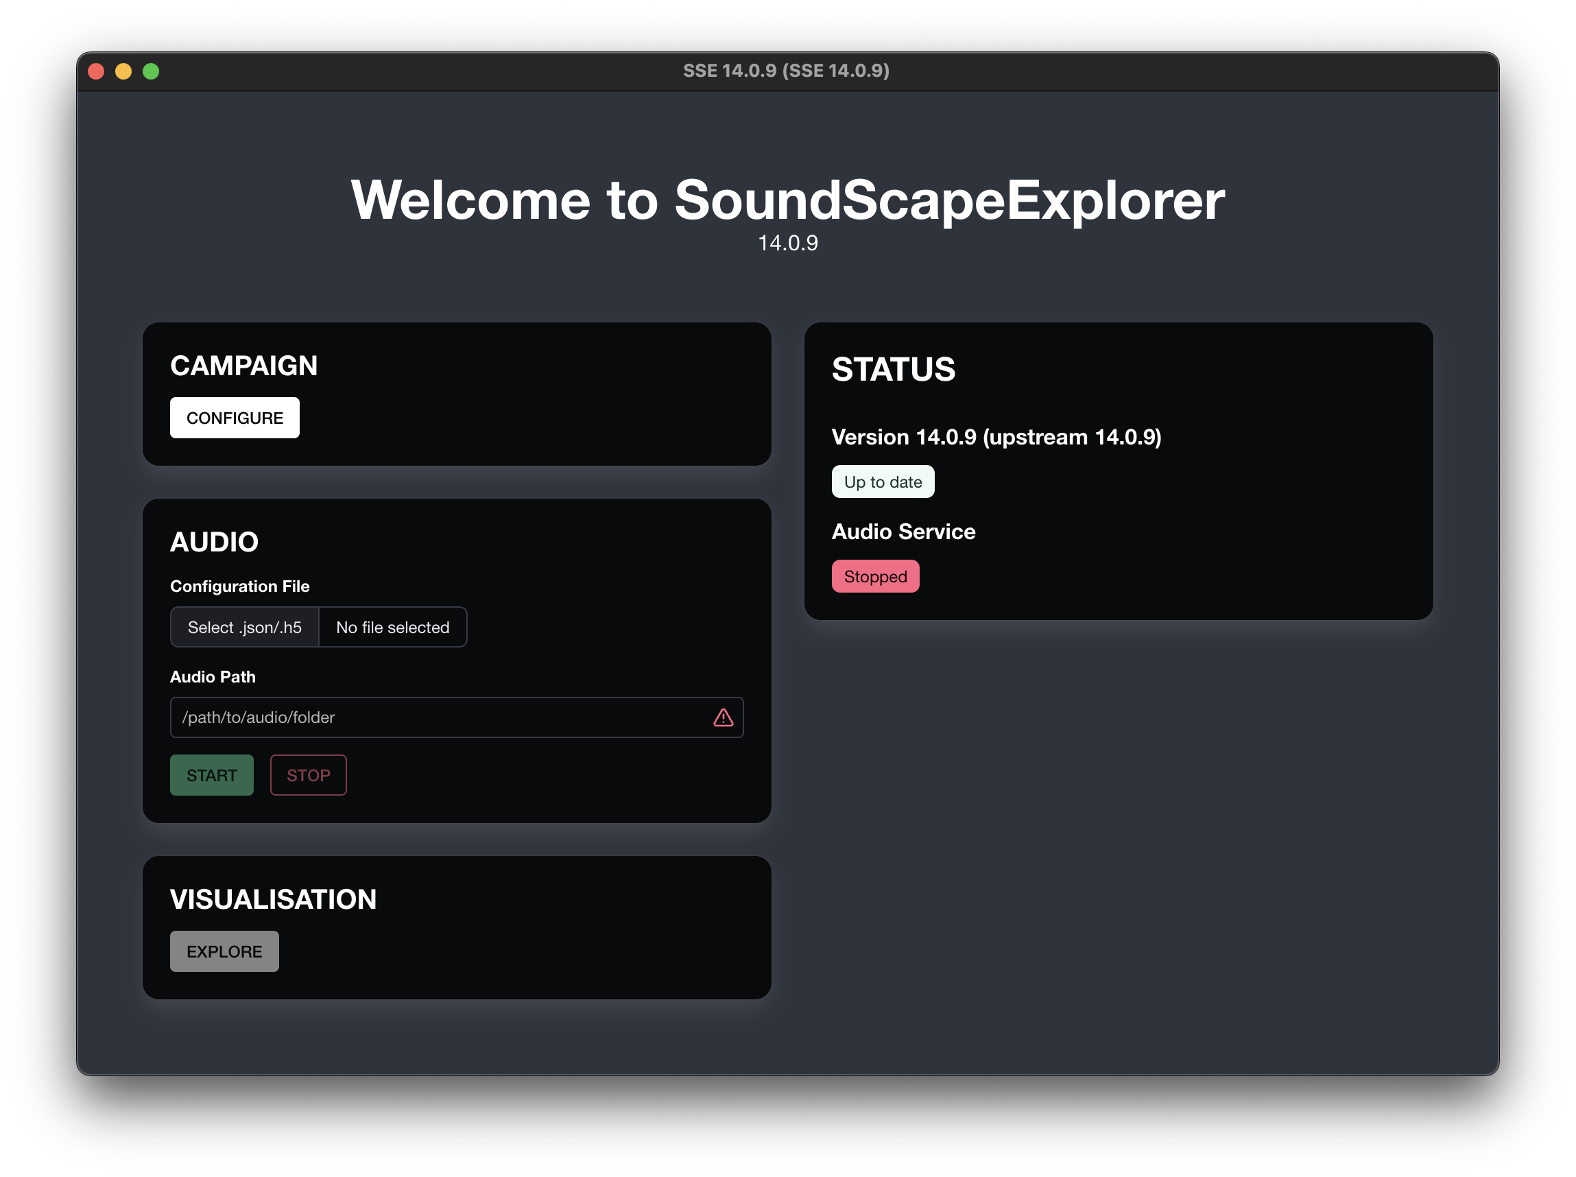The image size is (1576, 1177).
Task: Open visualisation with EXPLORE button
Action: point(224,951)
